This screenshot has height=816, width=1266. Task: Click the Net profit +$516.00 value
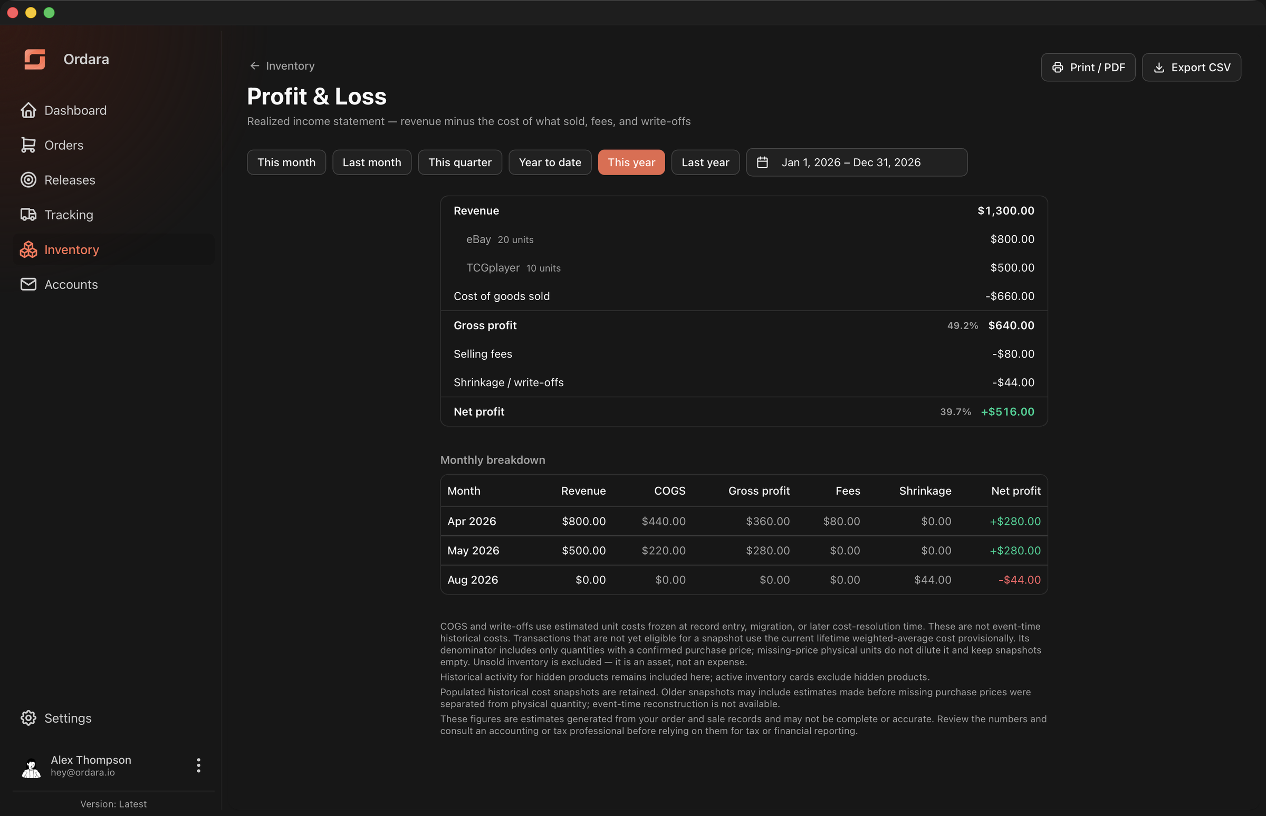(1007, 412)
